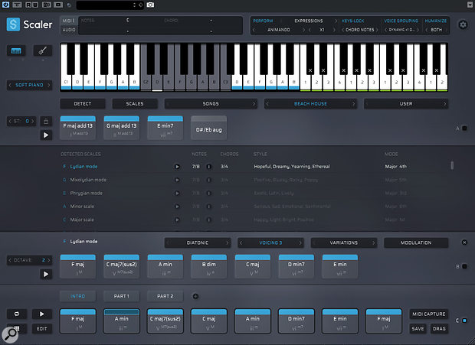Click the lock icon beside ST control
475x345 pixels.
(45, 121)
